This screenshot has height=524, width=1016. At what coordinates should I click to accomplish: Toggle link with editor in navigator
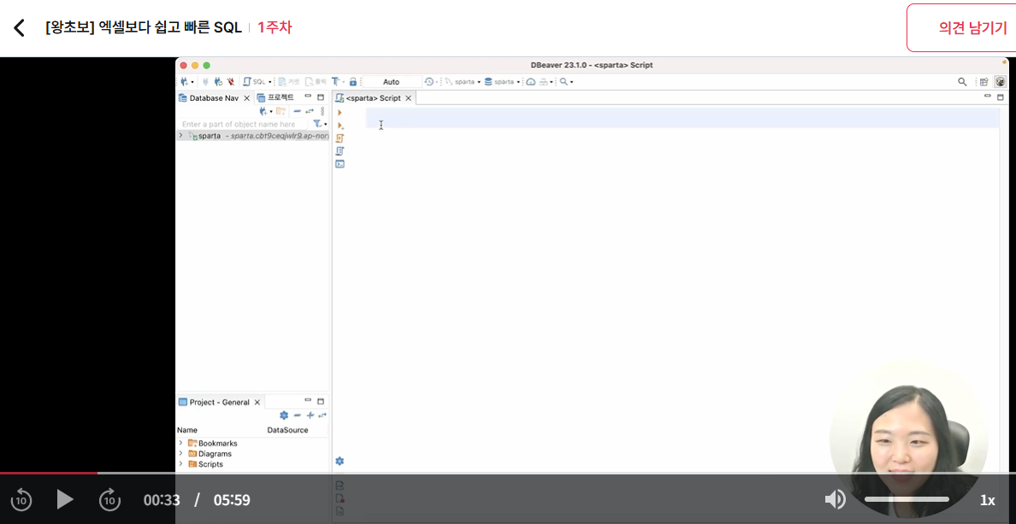[x=310, y=111]
